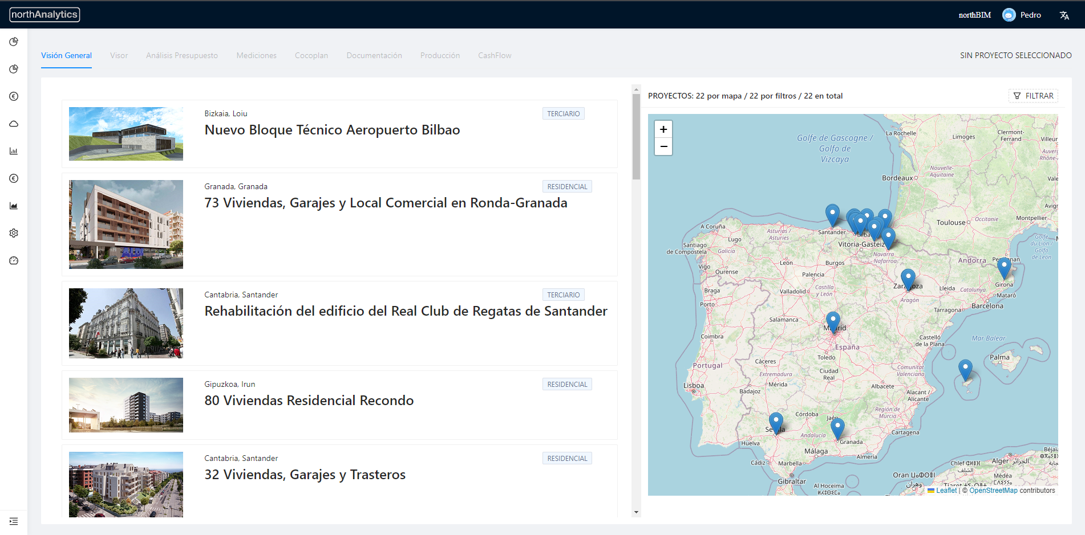The width and height of the screenshot is (1085, 535).
Task: Click TERCIARIO tag on Real Club de Regatas project
Action: pos(564,295)
